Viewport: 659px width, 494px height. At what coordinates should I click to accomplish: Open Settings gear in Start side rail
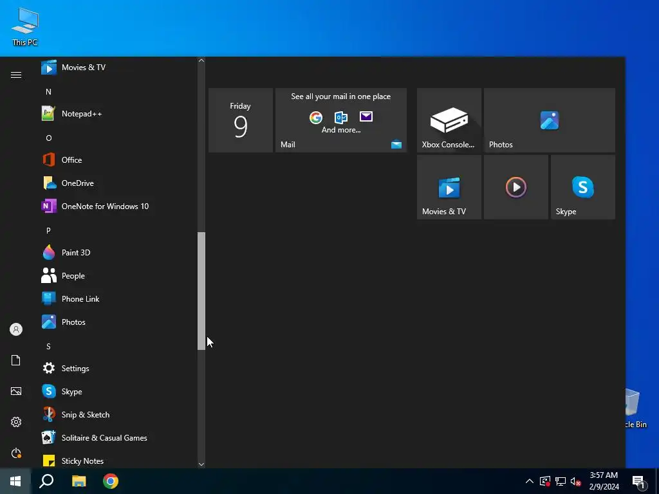pyautogui.click(x=16, y=422)
